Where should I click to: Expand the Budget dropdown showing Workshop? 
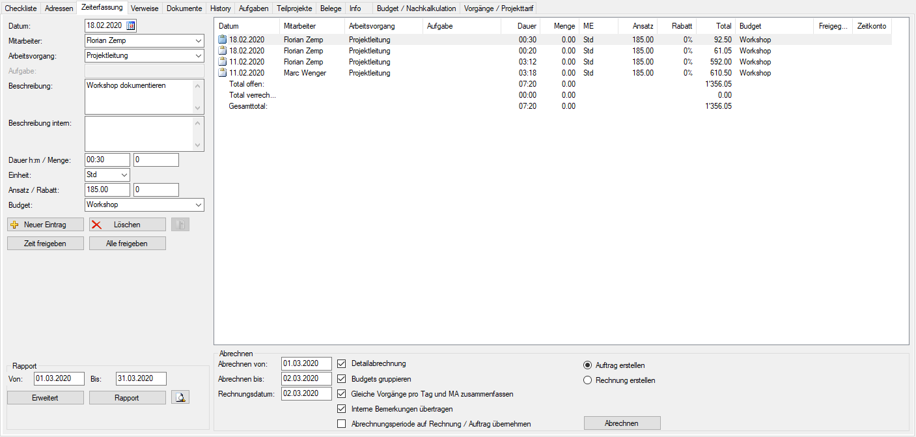[x=198, y=204]
